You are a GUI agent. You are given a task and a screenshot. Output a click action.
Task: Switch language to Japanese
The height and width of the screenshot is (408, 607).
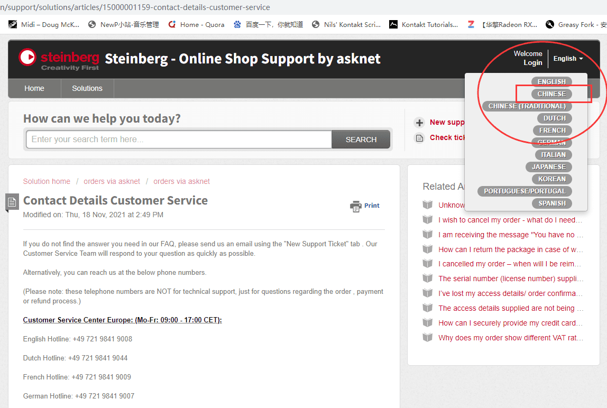(x=548, y=167)
